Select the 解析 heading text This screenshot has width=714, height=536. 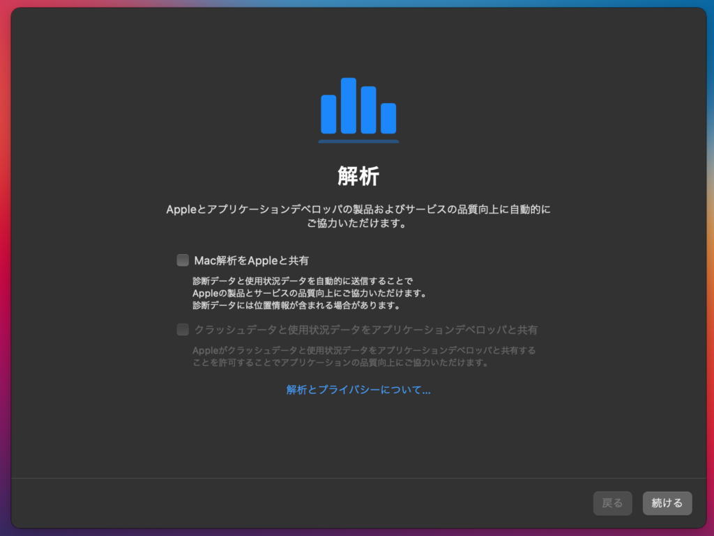tap(358, 176)
